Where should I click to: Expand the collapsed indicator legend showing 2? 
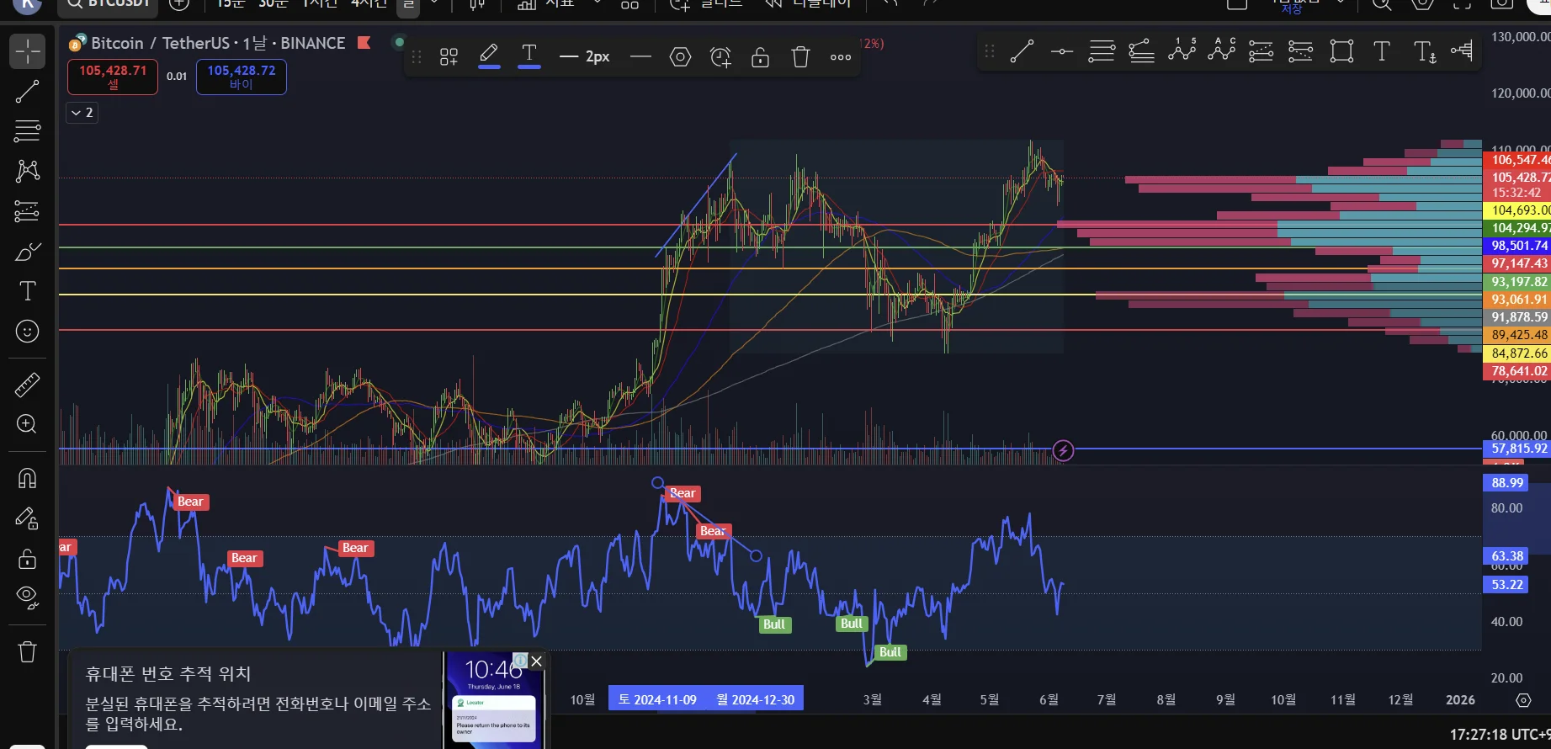[82, 113]
